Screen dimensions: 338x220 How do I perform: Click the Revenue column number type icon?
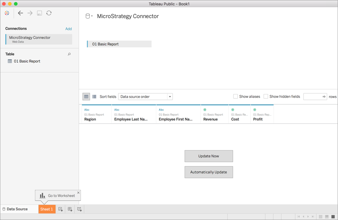pos(205,110)
